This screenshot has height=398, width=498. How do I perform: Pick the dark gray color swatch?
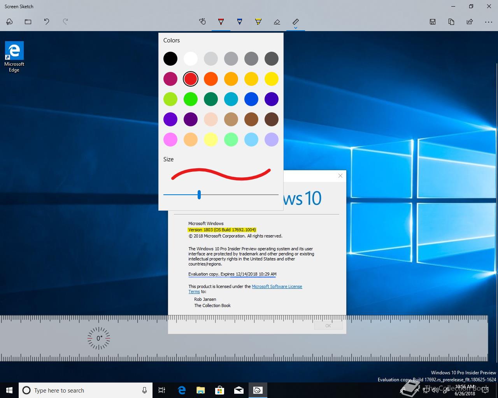[x=272, y=59]
